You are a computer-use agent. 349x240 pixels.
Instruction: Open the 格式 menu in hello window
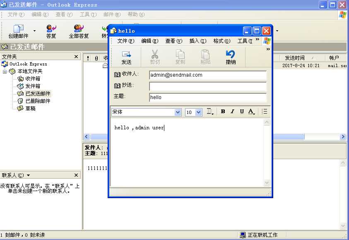(222, 41)
